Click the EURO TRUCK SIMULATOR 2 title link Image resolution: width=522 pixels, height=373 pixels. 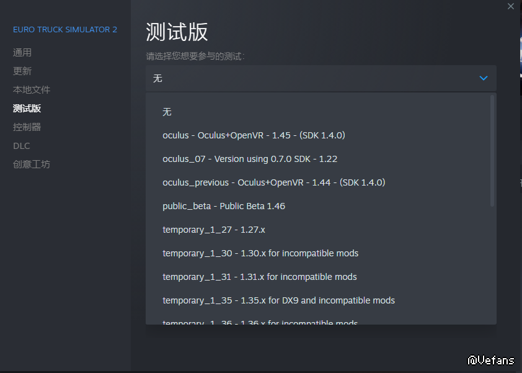tap(65, 30)
